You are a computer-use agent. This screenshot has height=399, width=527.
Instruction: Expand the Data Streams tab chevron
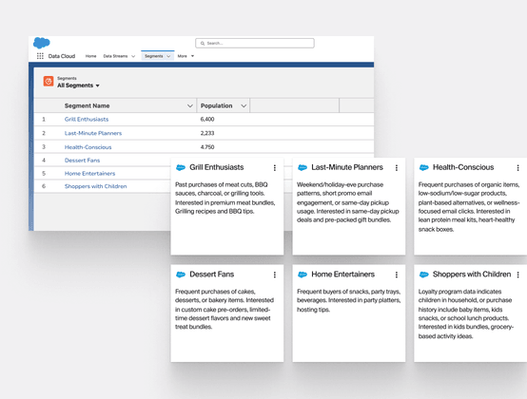click(133, 56)
